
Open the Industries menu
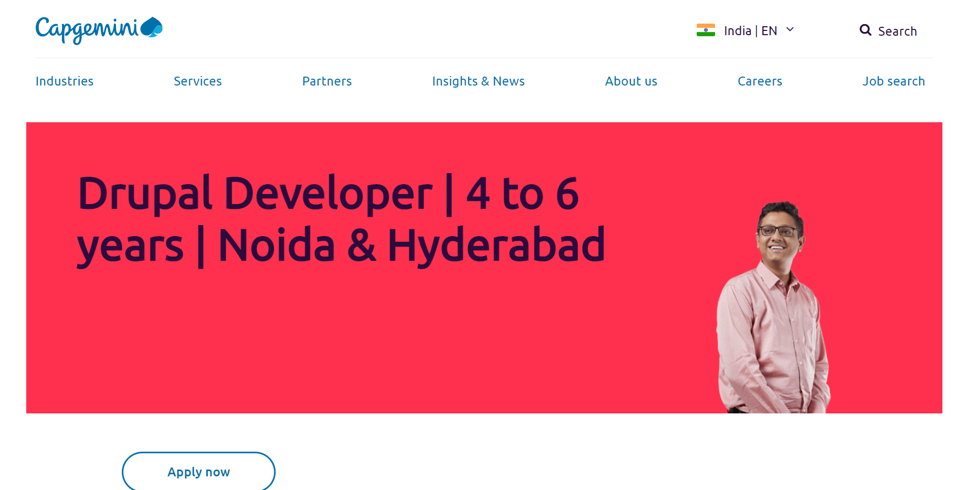(65, 81)
